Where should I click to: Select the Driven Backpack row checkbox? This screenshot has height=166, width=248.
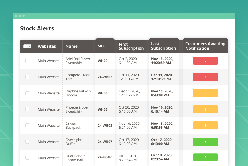click(27, 125)
